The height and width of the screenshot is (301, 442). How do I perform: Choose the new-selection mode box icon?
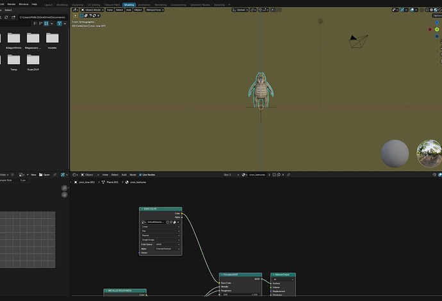pos(82,16)
